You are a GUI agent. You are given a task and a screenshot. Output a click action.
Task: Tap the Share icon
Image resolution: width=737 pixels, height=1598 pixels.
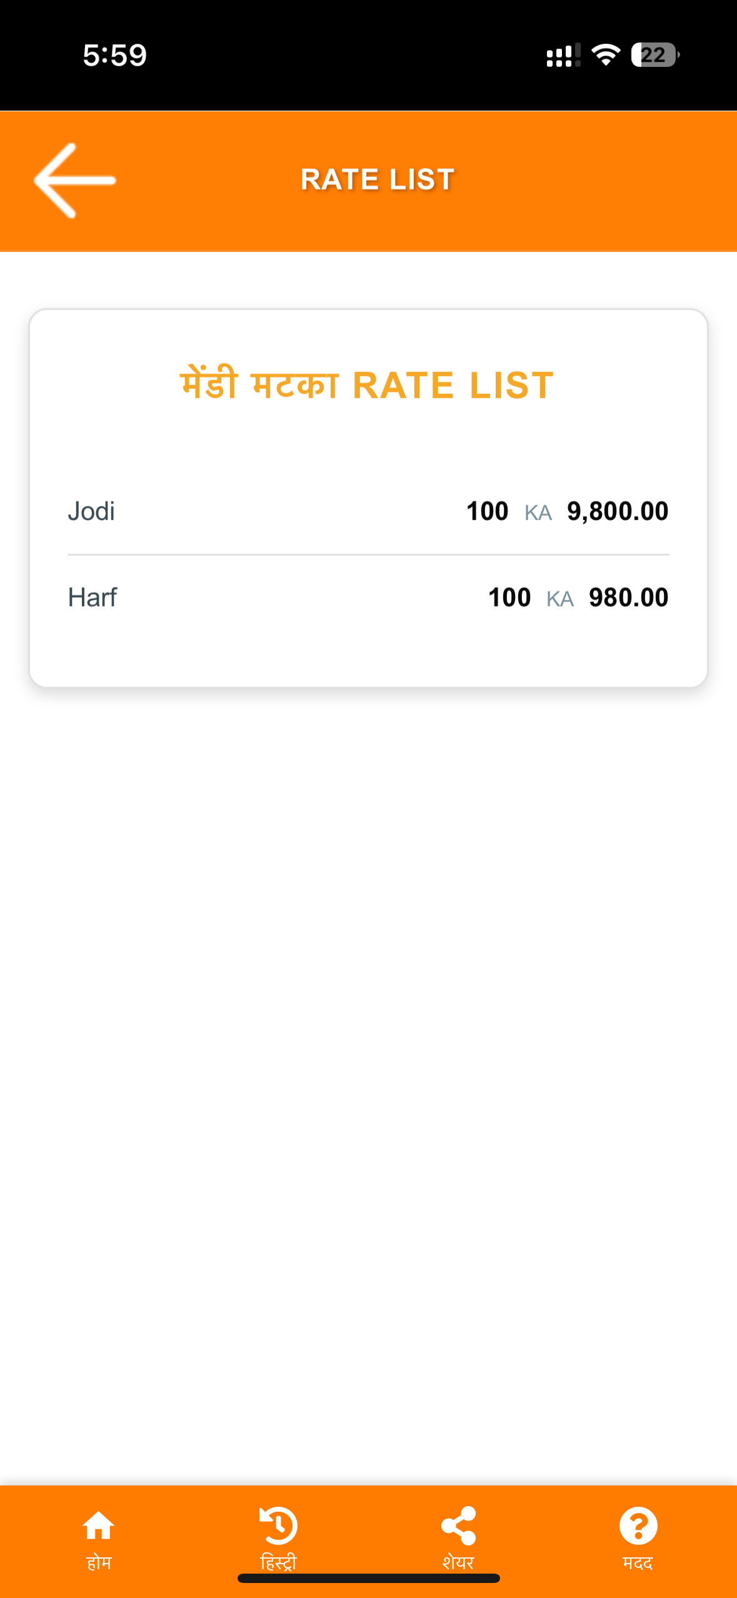coord(458,1525)
